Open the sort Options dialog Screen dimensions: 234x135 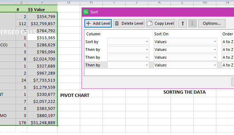coord(212,23)
